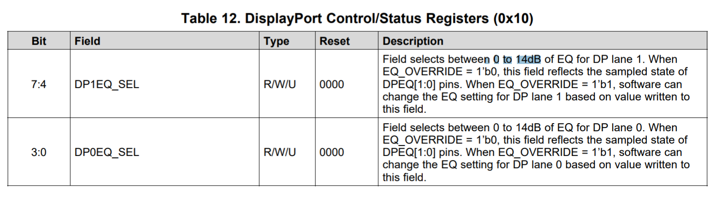Image resolution: width=713 pixels, height=199 pixels.
Task: Click reset value 0000 for DP0EQ_SEL
Action: click(332, 153)
